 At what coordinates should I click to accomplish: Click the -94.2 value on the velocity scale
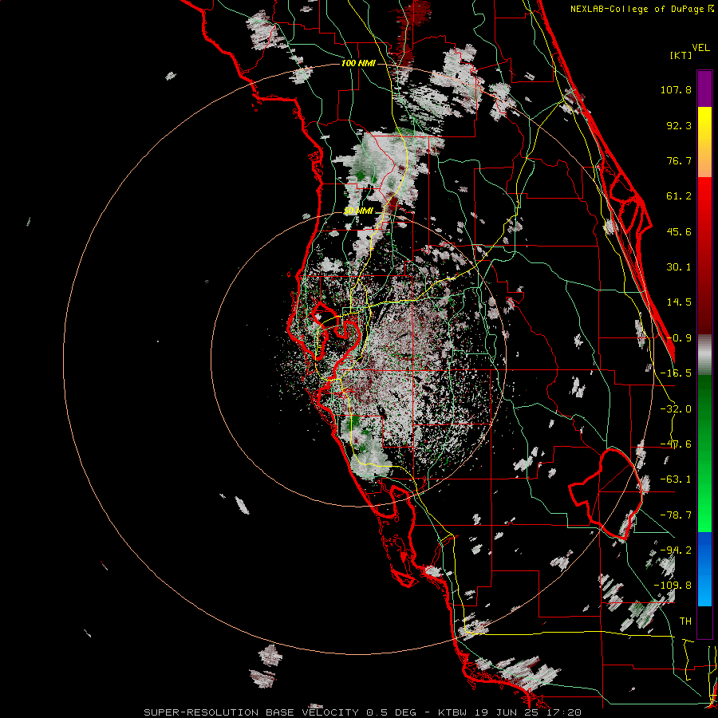[676, 550]
